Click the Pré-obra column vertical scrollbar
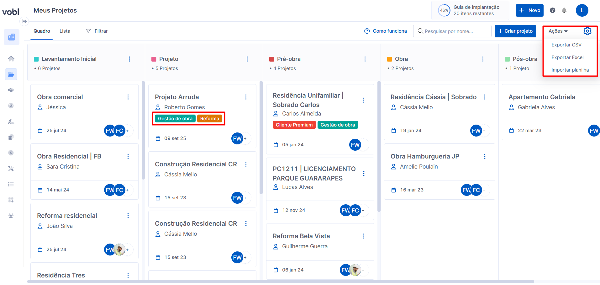600x285 pixels. click(379, 147)
